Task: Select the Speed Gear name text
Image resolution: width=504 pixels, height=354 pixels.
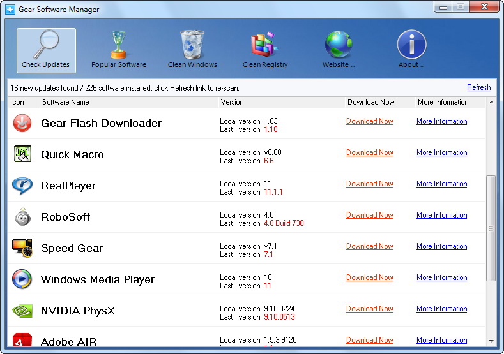Action: [72, 248]
